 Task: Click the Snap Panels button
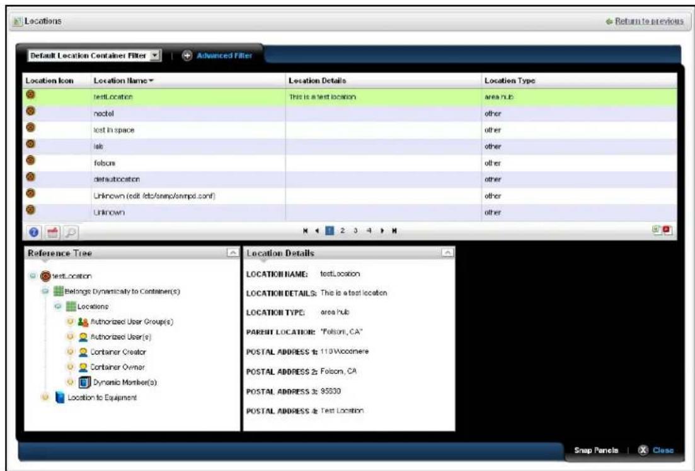click(595, 450)
